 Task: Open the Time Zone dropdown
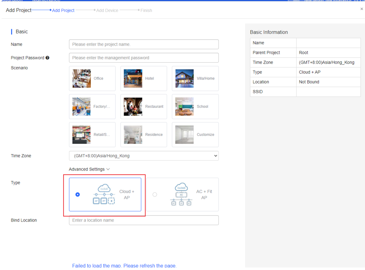pyautogui.click(x=144, y=156)
